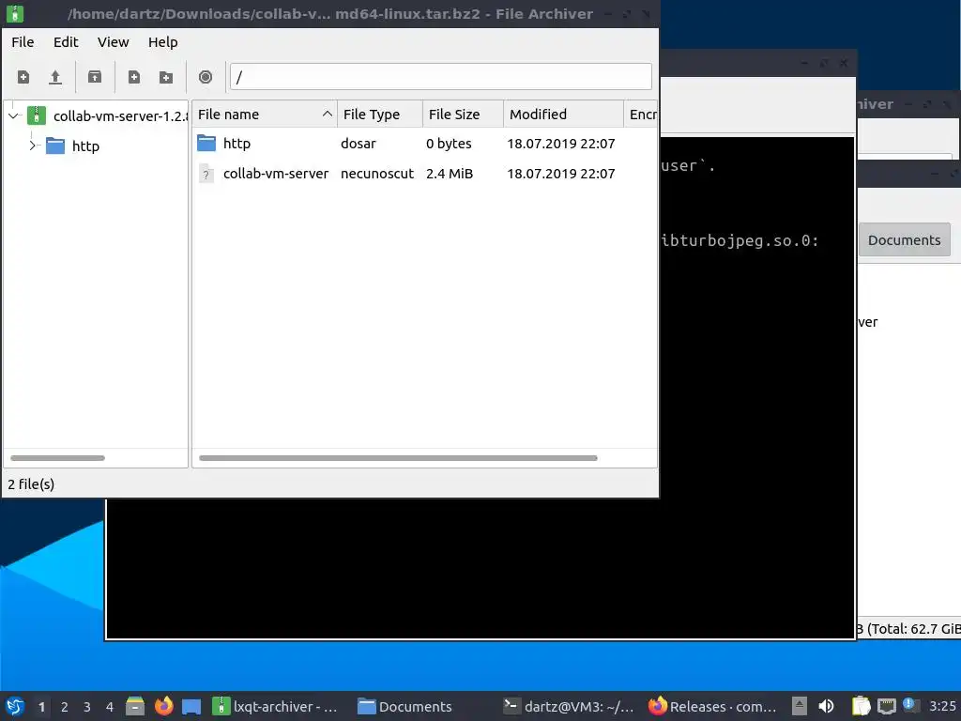The image size is (961, 721).
Task: Select the collab-vm-server file row
Action: 424,174
